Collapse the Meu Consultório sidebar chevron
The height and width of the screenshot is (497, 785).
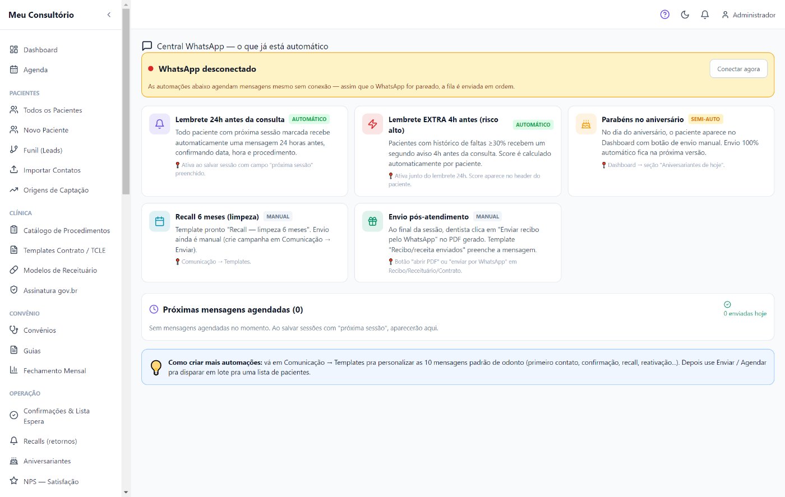point(109,15)
